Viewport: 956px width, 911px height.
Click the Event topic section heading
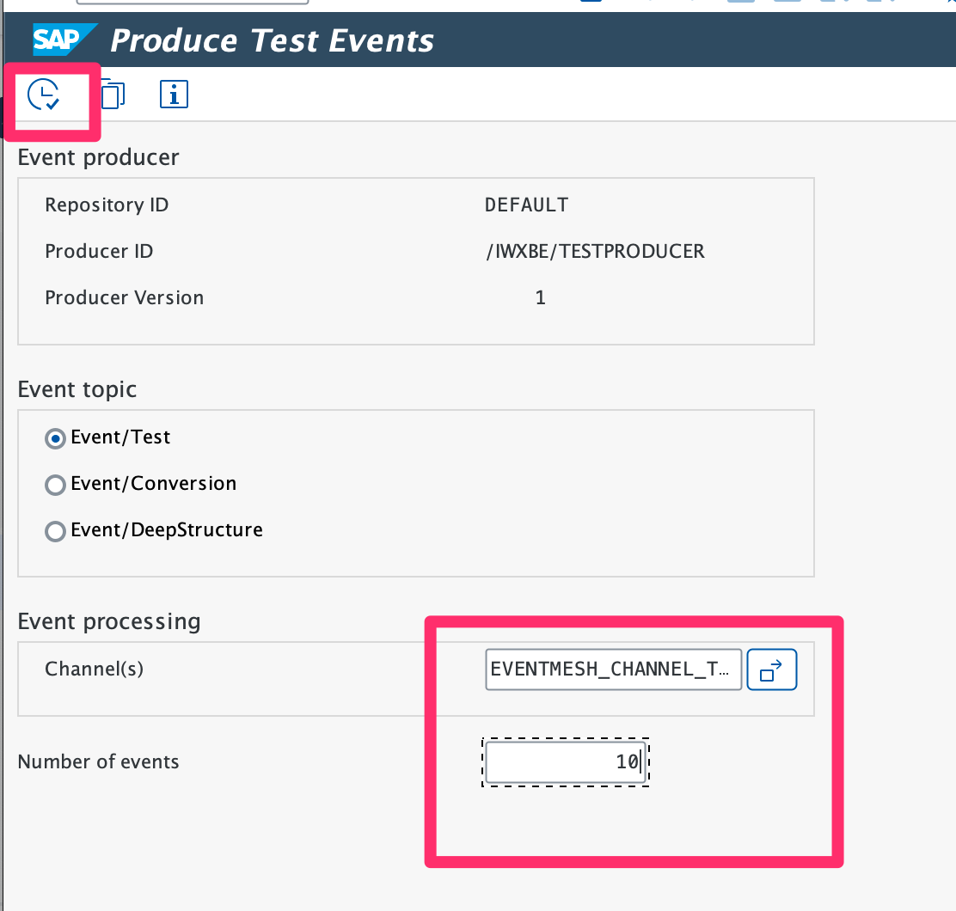[77, 389]
